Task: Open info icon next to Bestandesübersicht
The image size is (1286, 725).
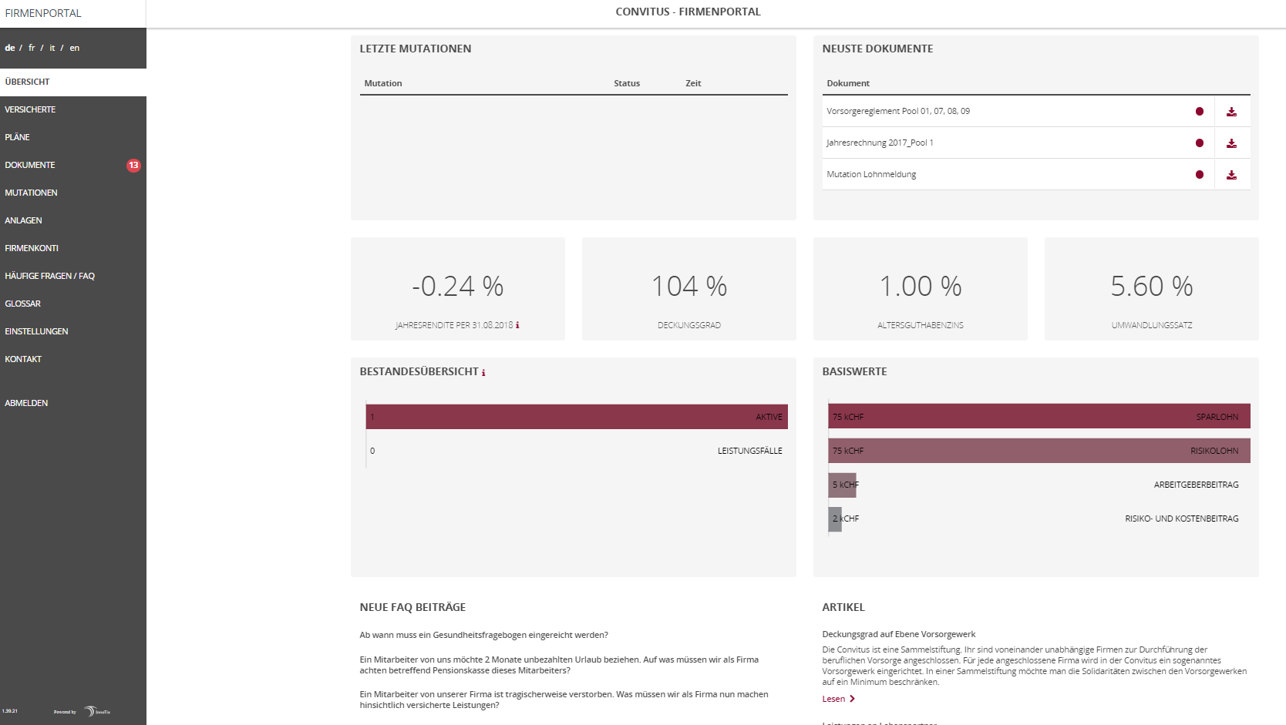Action: (483, 373)
